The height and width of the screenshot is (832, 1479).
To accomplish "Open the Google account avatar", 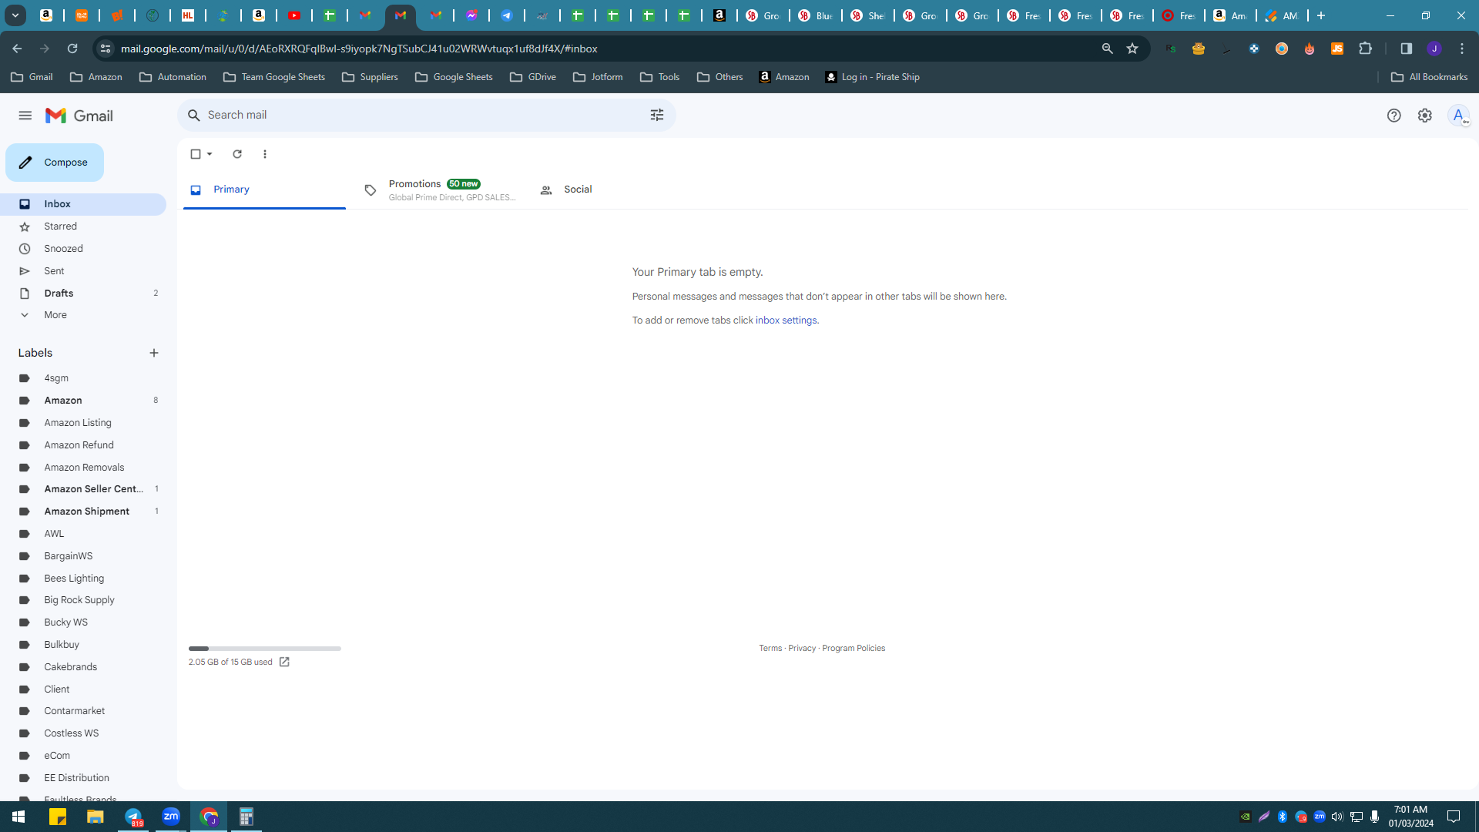I will [1457, 116].
